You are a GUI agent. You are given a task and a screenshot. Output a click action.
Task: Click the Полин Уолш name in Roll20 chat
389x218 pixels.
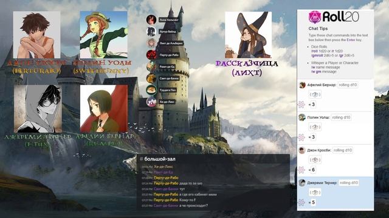(318, 117)
